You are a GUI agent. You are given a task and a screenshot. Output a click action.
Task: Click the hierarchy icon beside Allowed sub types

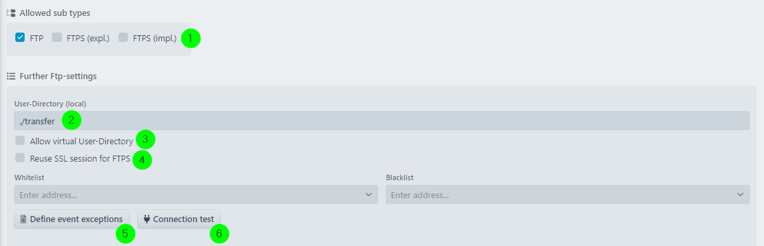11,13
